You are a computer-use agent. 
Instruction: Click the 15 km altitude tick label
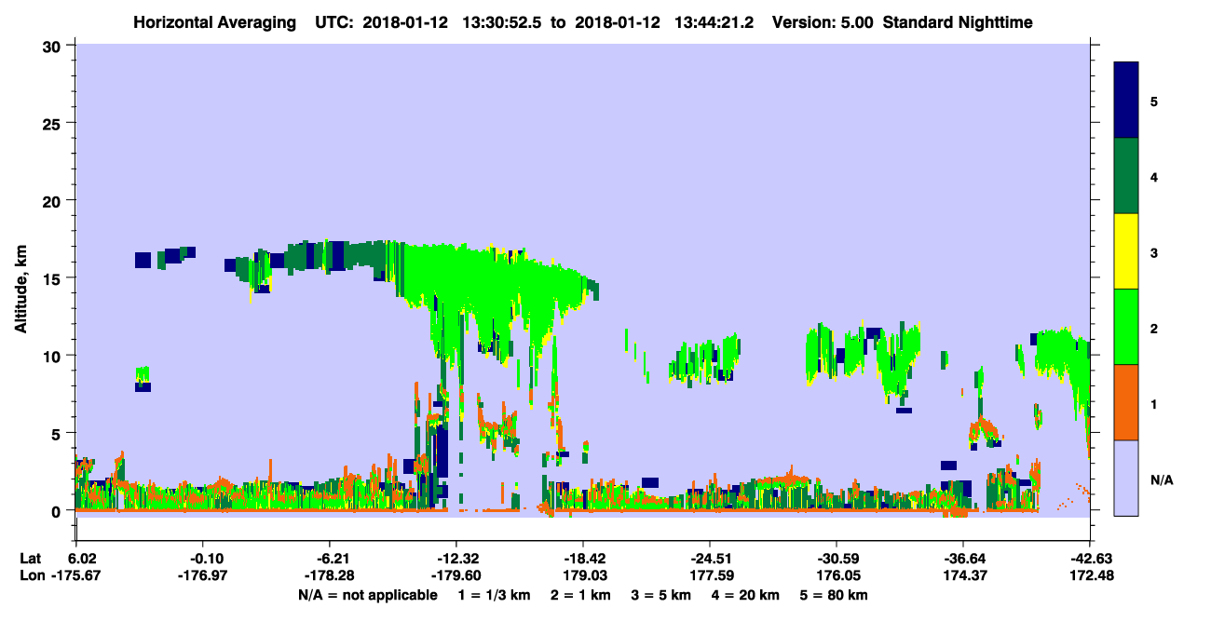point(54,278)
